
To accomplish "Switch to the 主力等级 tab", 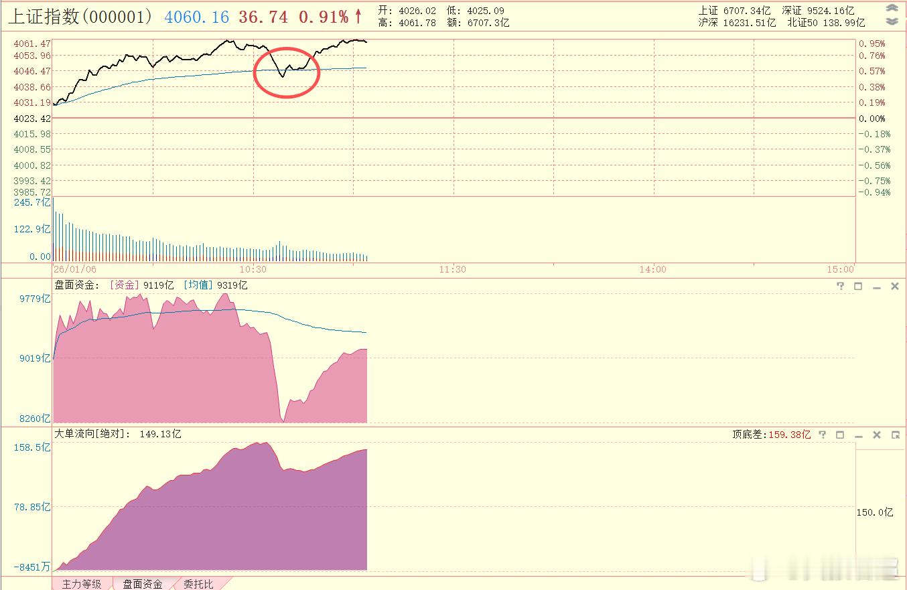I will (x=81, y=584).
